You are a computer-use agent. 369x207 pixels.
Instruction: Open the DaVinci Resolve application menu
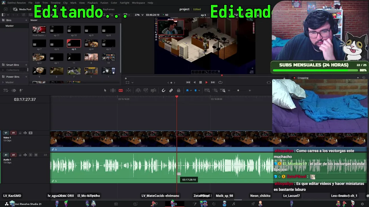16,3
